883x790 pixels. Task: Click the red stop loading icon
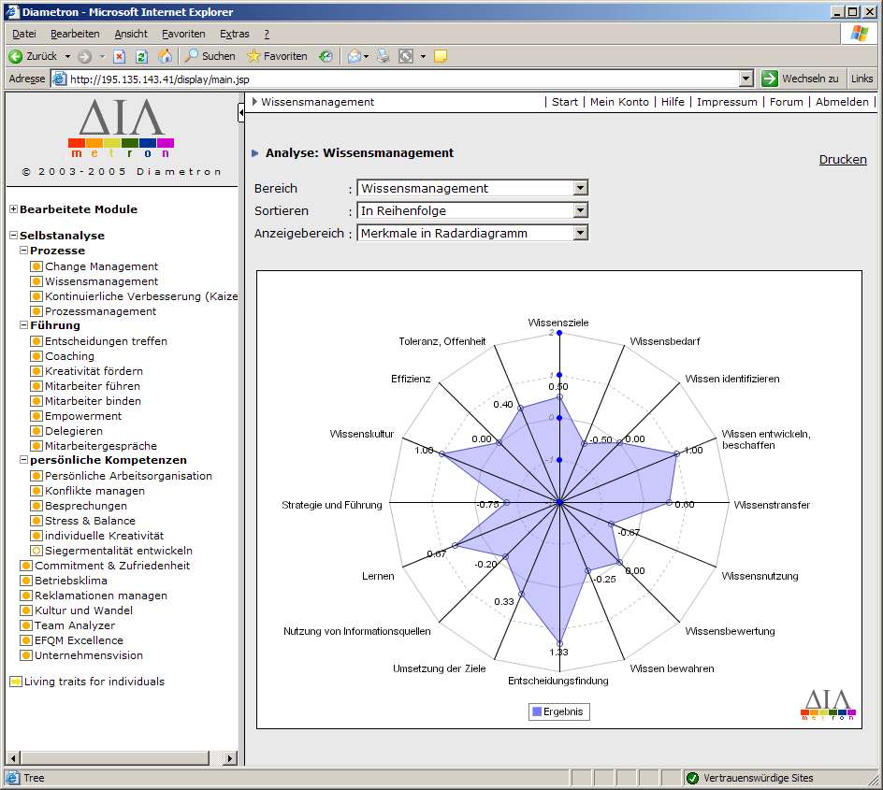coord(119,56)
